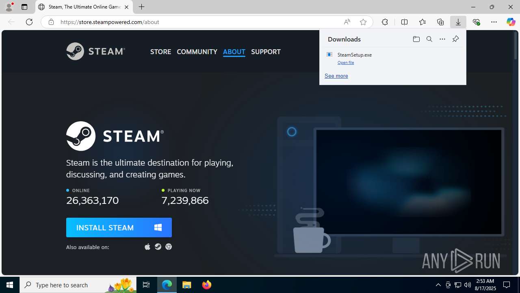This screenshot has height=293, width=520.
Task: Open the notification center
Action: click(507, 285)
